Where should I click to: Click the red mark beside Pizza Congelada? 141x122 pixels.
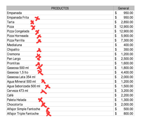37,32
